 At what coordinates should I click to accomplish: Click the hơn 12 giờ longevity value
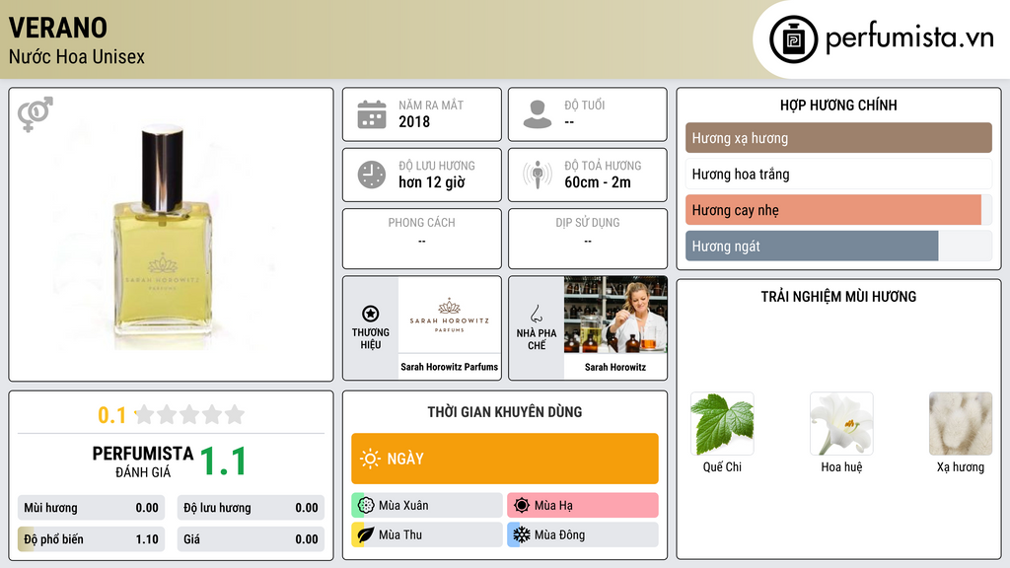coord(432,182)
